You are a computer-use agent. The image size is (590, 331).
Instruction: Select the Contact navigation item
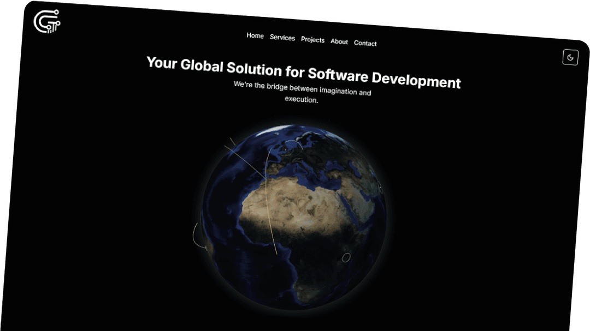[x=365, y=43]
